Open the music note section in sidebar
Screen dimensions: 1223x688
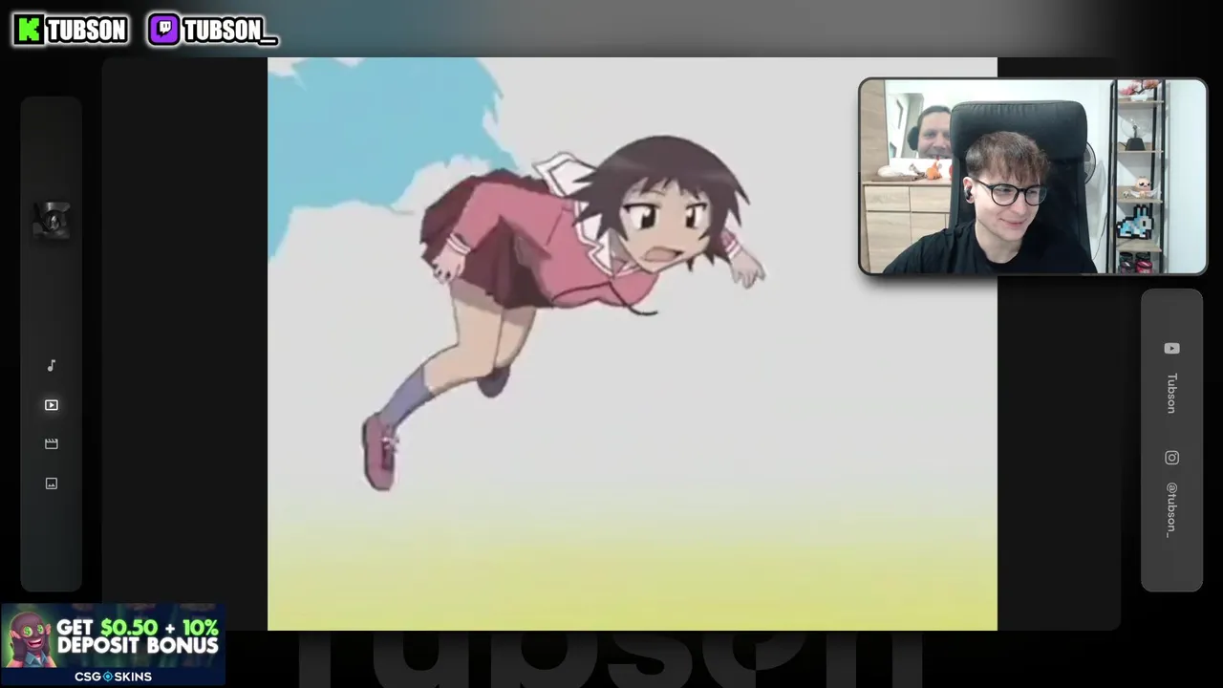click(x=52, y=366)
